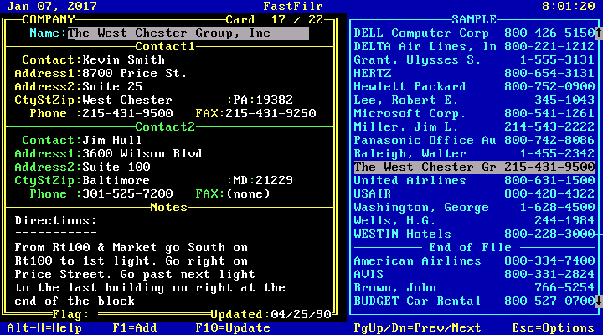Select Hewlett Packard entry
Viewport: 603px width, 335px height.
point(474,86)
